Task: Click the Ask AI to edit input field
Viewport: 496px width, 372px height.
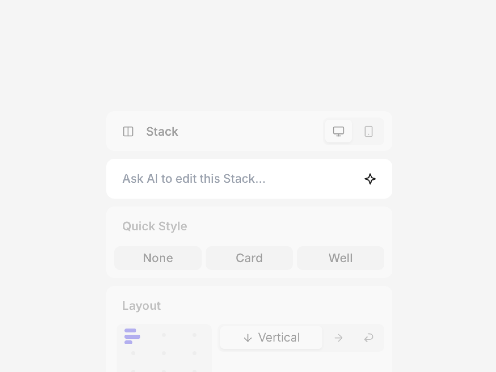Action: click(233, 179)
